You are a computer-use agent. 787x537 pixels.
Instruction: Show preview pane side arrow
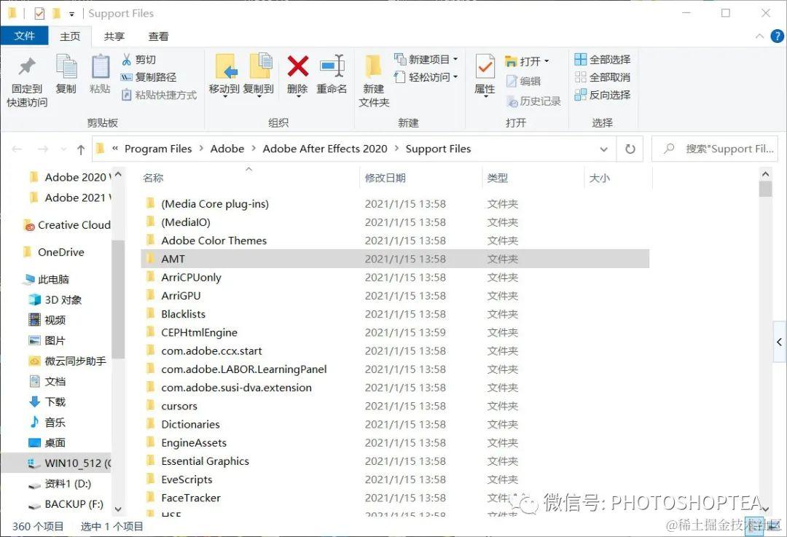coord(779,342)
